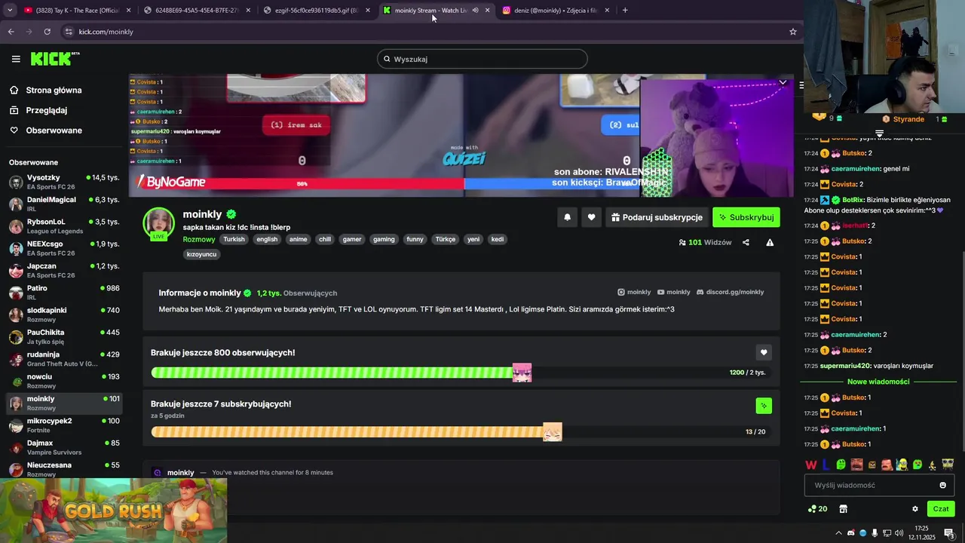Open the moinkly YouTube link
The image size is (965, 543).
click(673, 292)
